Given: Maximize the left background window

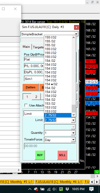Looking at the screenshot, I should 3,9.
